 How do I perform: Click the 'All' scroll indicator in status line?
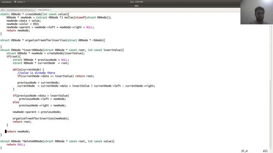coord(265,151)
